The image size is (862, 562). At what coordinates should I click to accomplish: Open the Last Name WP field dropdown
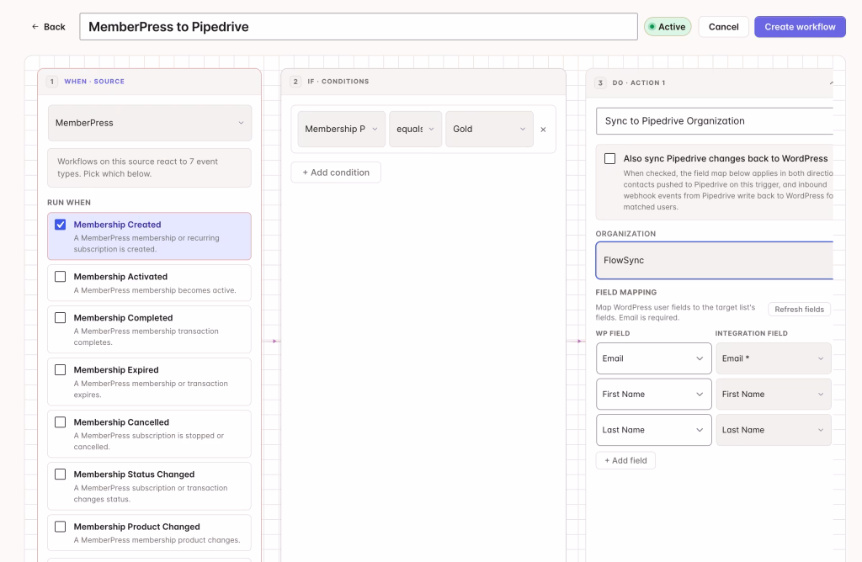tap(653, 430)
